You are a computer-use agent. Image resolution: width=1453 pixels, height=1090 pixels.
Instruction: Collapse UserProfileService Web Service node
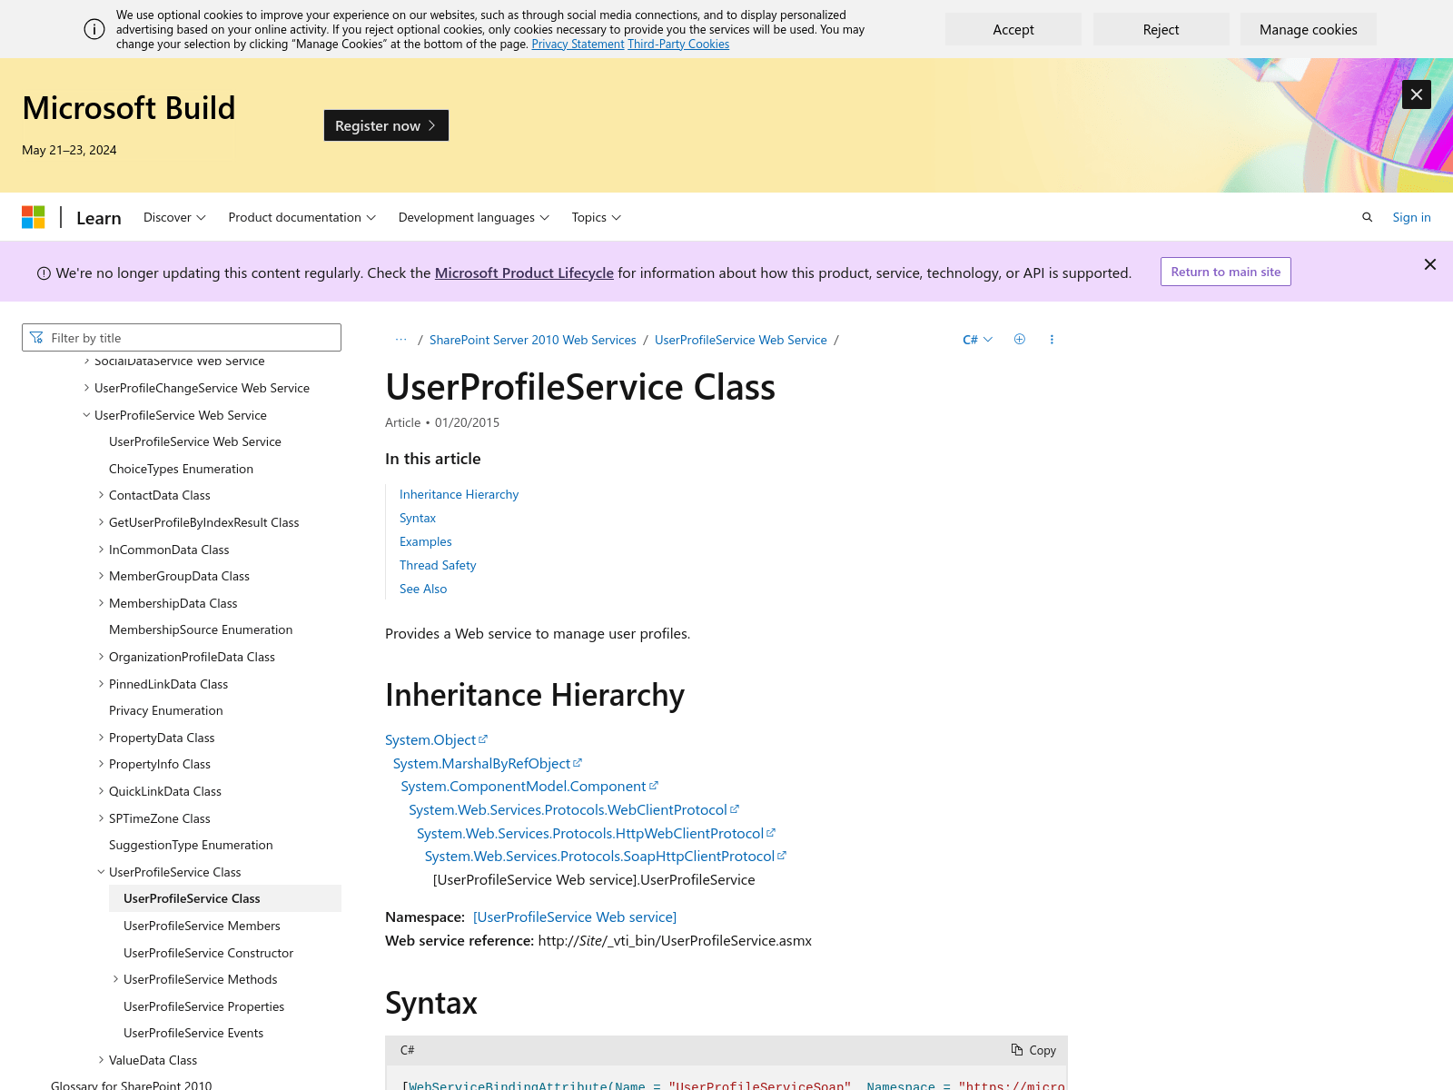(86, 415)
